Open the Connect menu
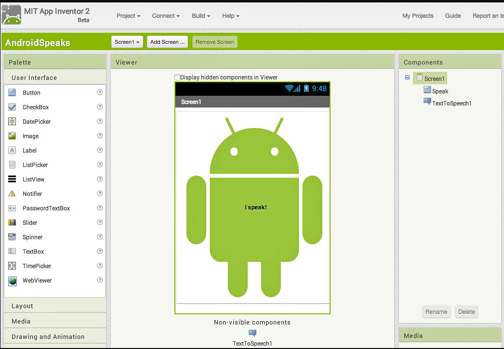Screen dimensions: 504x349 click(x=165, y=15)
